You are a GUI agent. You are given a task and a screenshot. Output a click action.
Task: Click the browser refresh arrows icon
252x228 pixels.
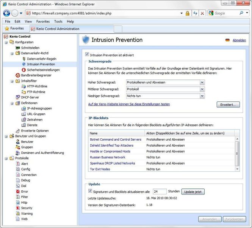[x=195, y=13]
